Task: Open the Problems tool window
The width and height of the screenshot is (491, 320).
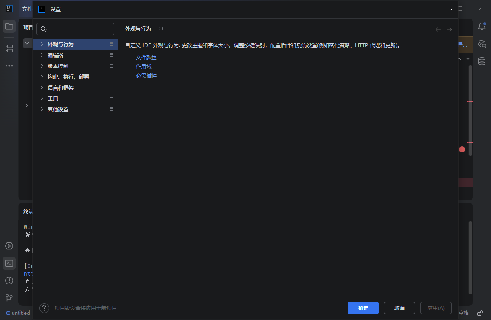Action: click(9, 281)
